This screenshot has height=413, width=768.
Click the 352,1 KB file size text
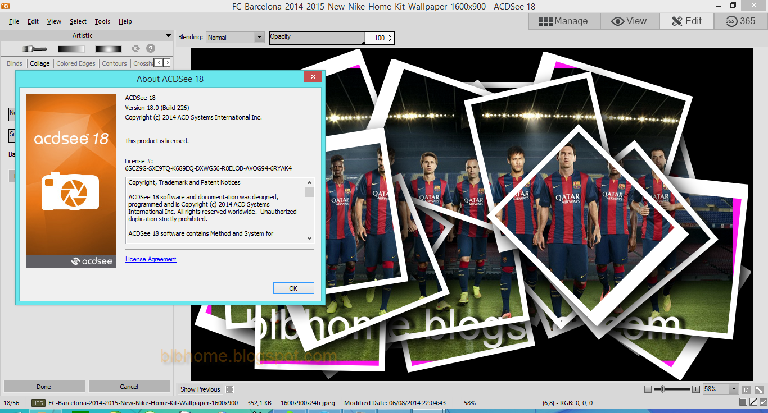pos(259,403)
